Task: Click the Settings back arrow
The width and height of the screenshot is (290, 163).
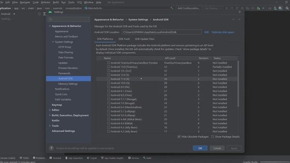Action: (234, 19)
